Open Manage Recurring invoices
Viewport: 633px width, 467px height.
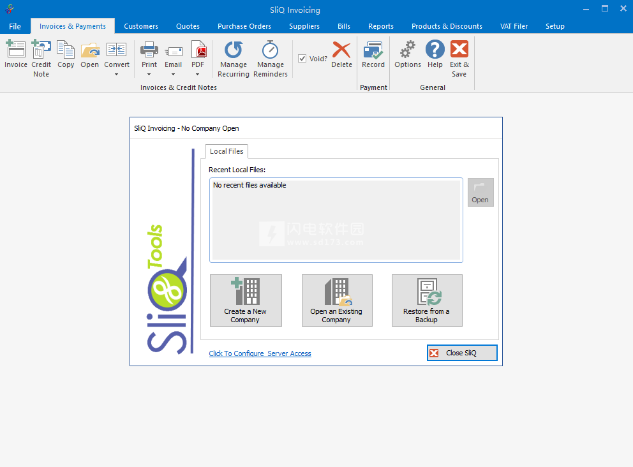click(234, 59)
